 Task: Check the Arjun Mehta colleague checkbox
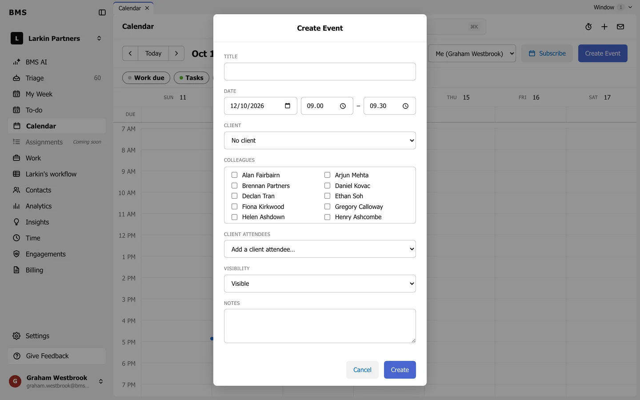pos(327,175)
